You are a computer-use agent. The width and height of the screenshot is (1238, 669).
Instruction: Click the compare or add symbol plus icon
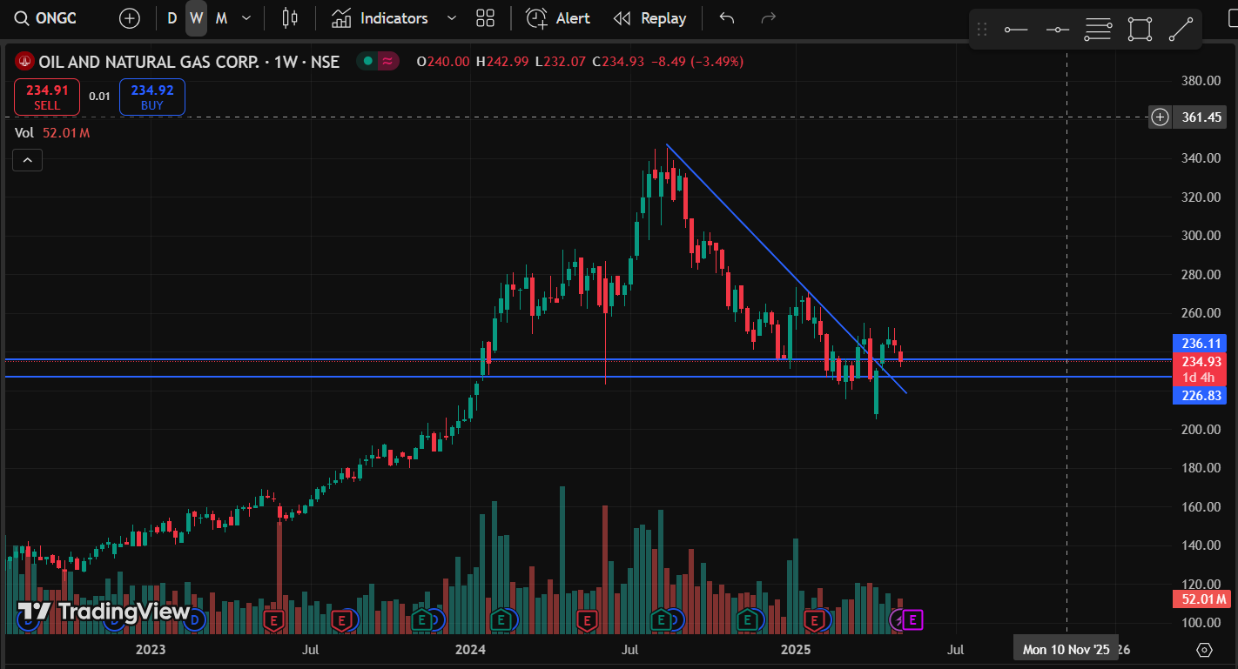tap(130, 18)
